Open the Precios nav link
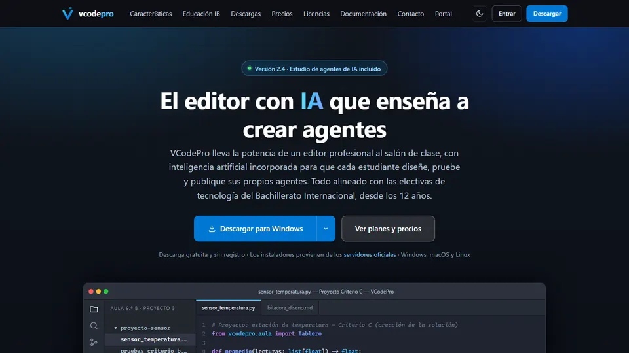The width and height of the screenshot is (629, 353). coord(282,14)
